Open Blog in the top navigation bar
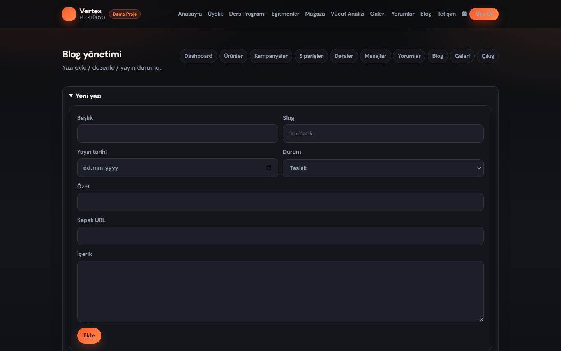 click(x=426, y=14)
